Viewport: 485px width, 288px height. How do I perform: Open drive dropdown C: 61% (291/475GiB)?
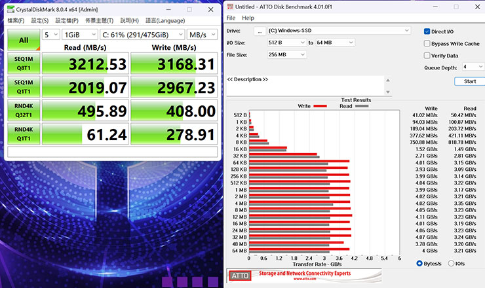coord(142,35)
